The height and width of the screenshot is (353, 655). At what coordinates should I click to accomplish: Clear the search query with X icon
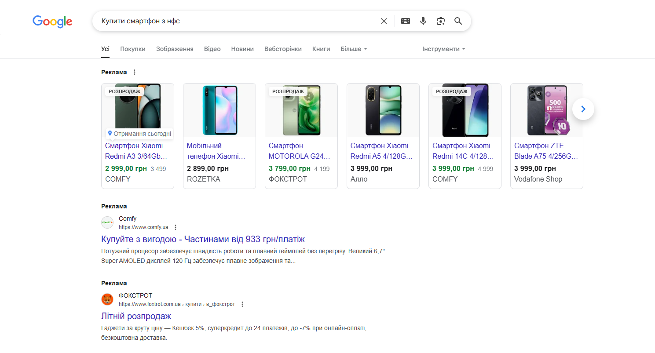pyautogui.click(x=384, y=21)
